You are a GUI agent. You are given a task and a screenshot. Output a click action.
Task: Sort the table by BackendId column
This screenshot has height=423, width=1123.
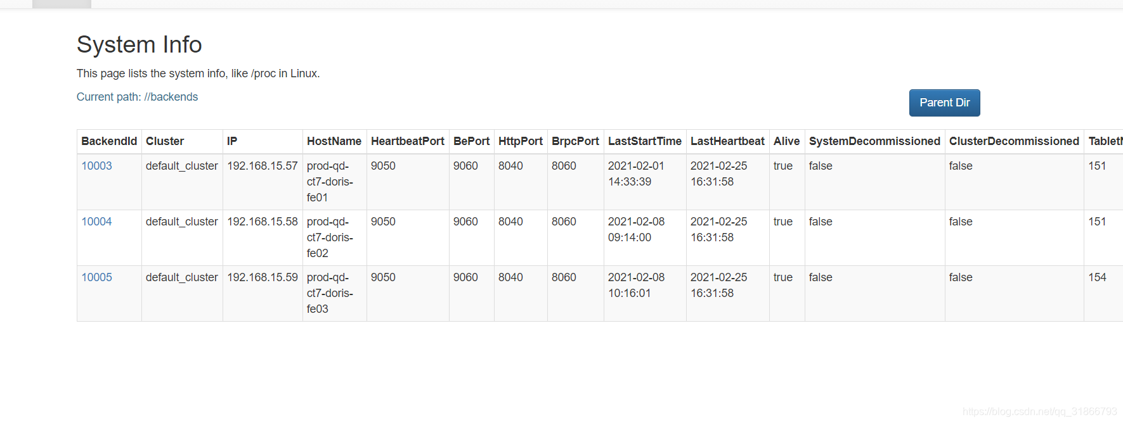109,141
